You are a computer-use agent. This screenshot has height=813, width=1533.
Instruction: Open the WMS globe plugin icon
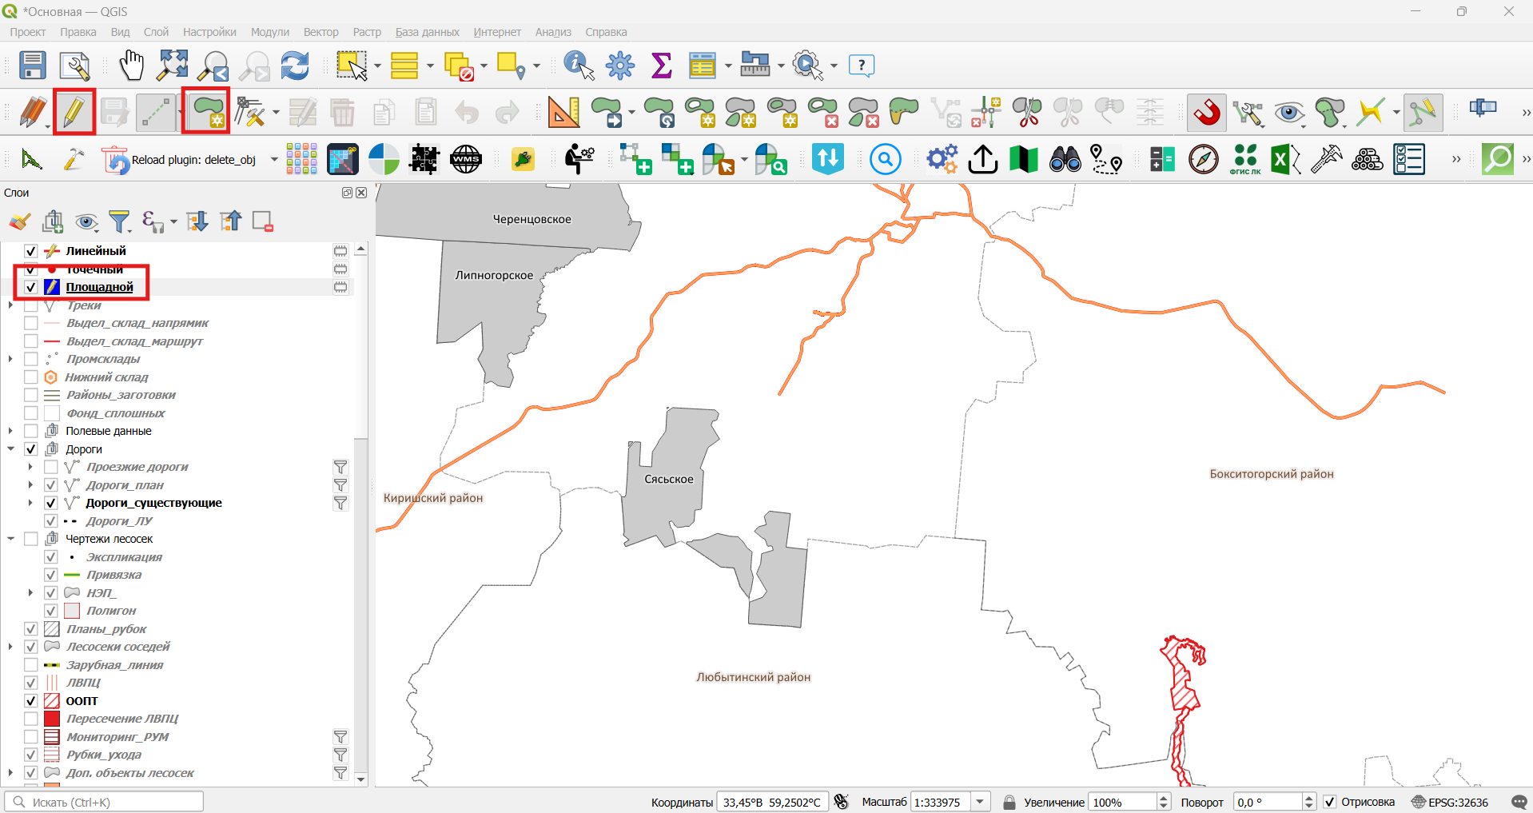coord(466,159)
